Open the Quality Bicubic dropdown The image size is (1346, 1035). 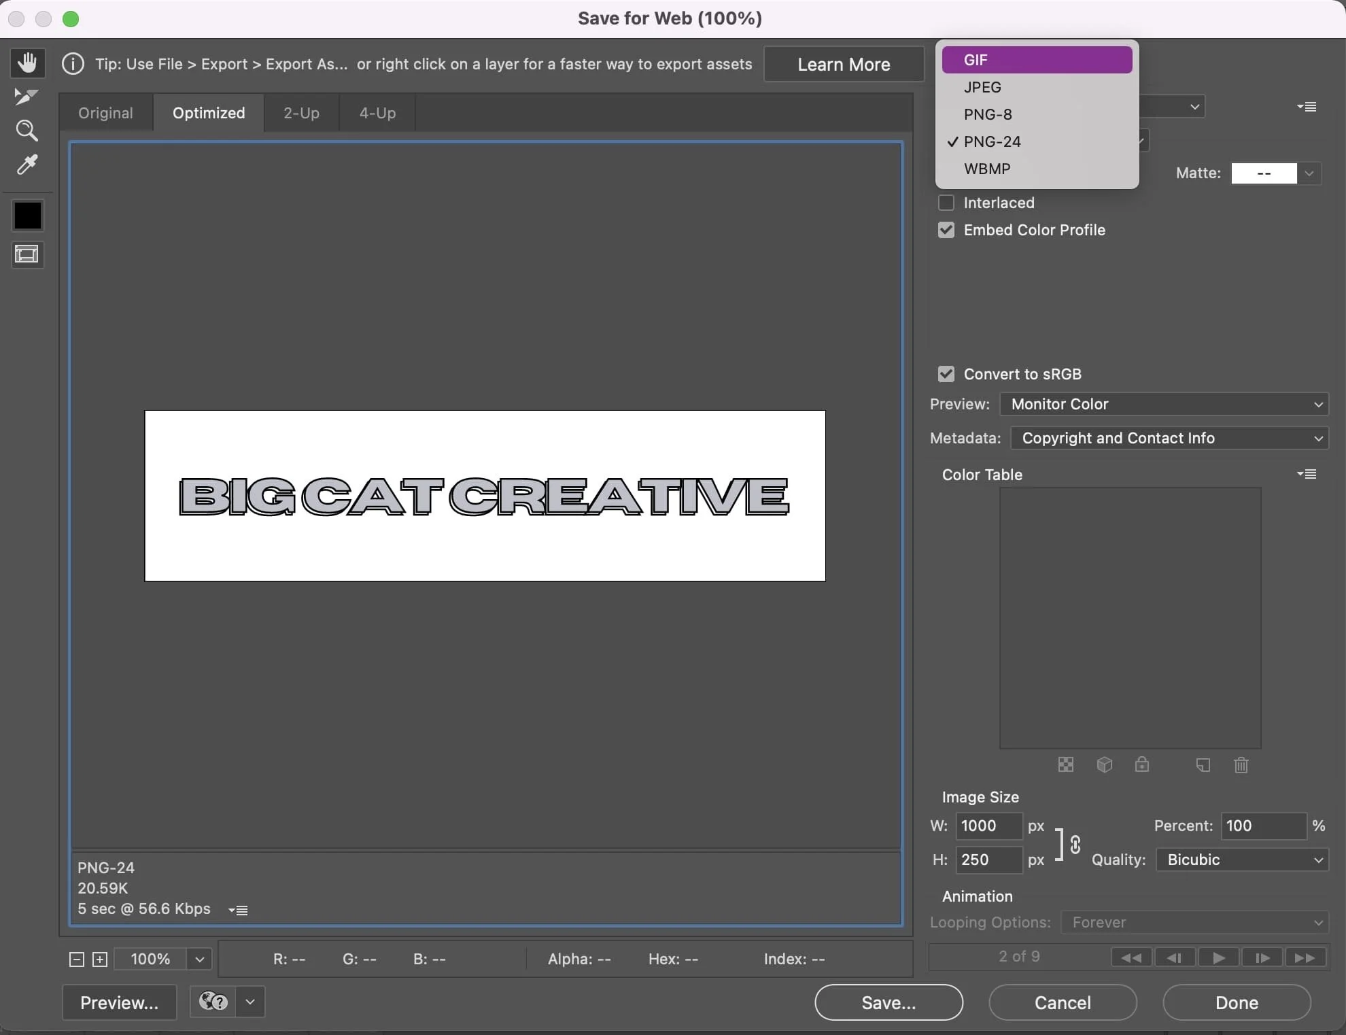(x=1243, y=860)
